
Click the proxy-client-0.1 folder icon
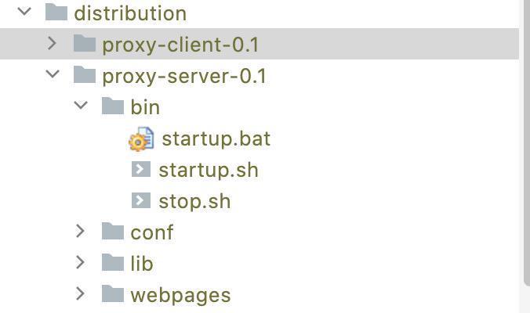point(84,44)
